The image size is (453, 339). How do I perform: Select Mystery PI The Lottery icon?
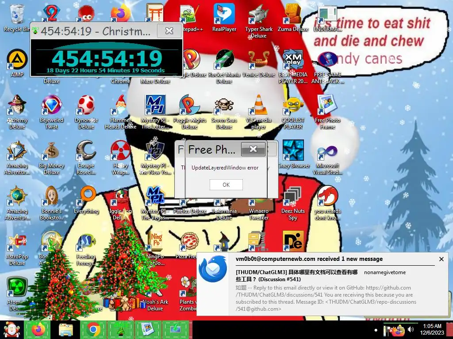click(155, 113)
